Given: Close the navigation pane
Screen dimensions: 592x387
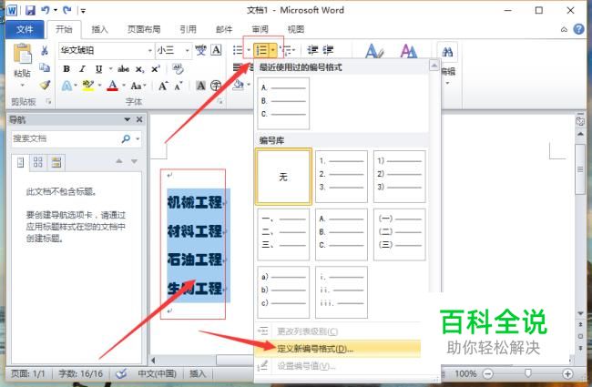Looking at the screenshot, I should (139, 119).
